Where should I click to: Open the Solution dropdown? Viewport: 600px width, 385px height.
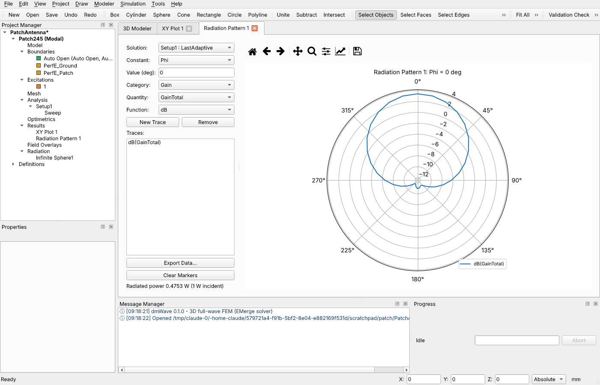(x=196, y=48)
